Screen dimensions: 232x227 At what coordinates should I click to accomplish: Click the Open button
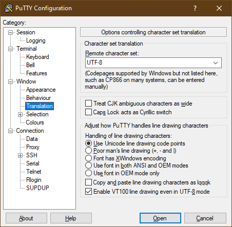point(160,218)
